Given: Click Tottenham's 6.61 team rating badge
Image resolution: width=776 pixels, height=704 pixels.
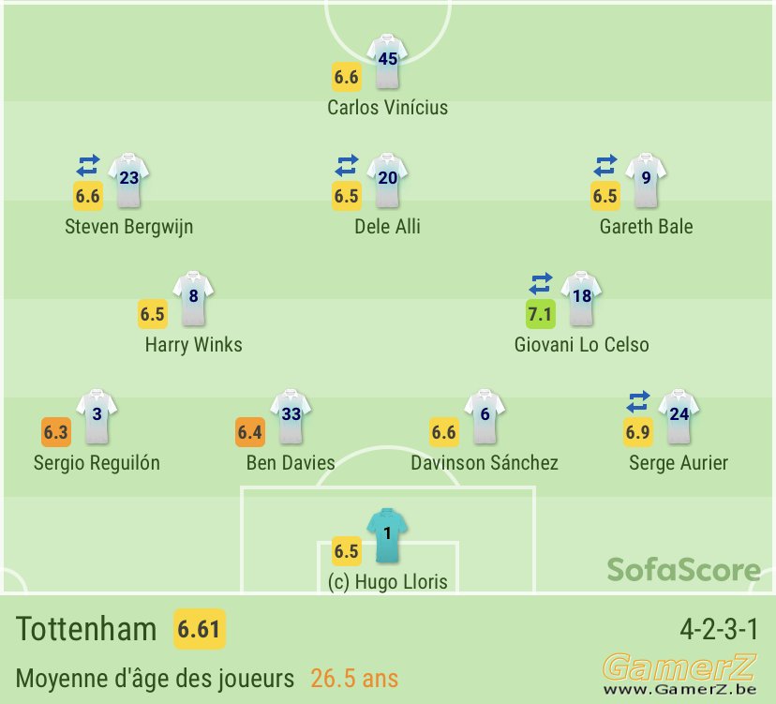Looking at the screenshot, I should coord(199,629).
